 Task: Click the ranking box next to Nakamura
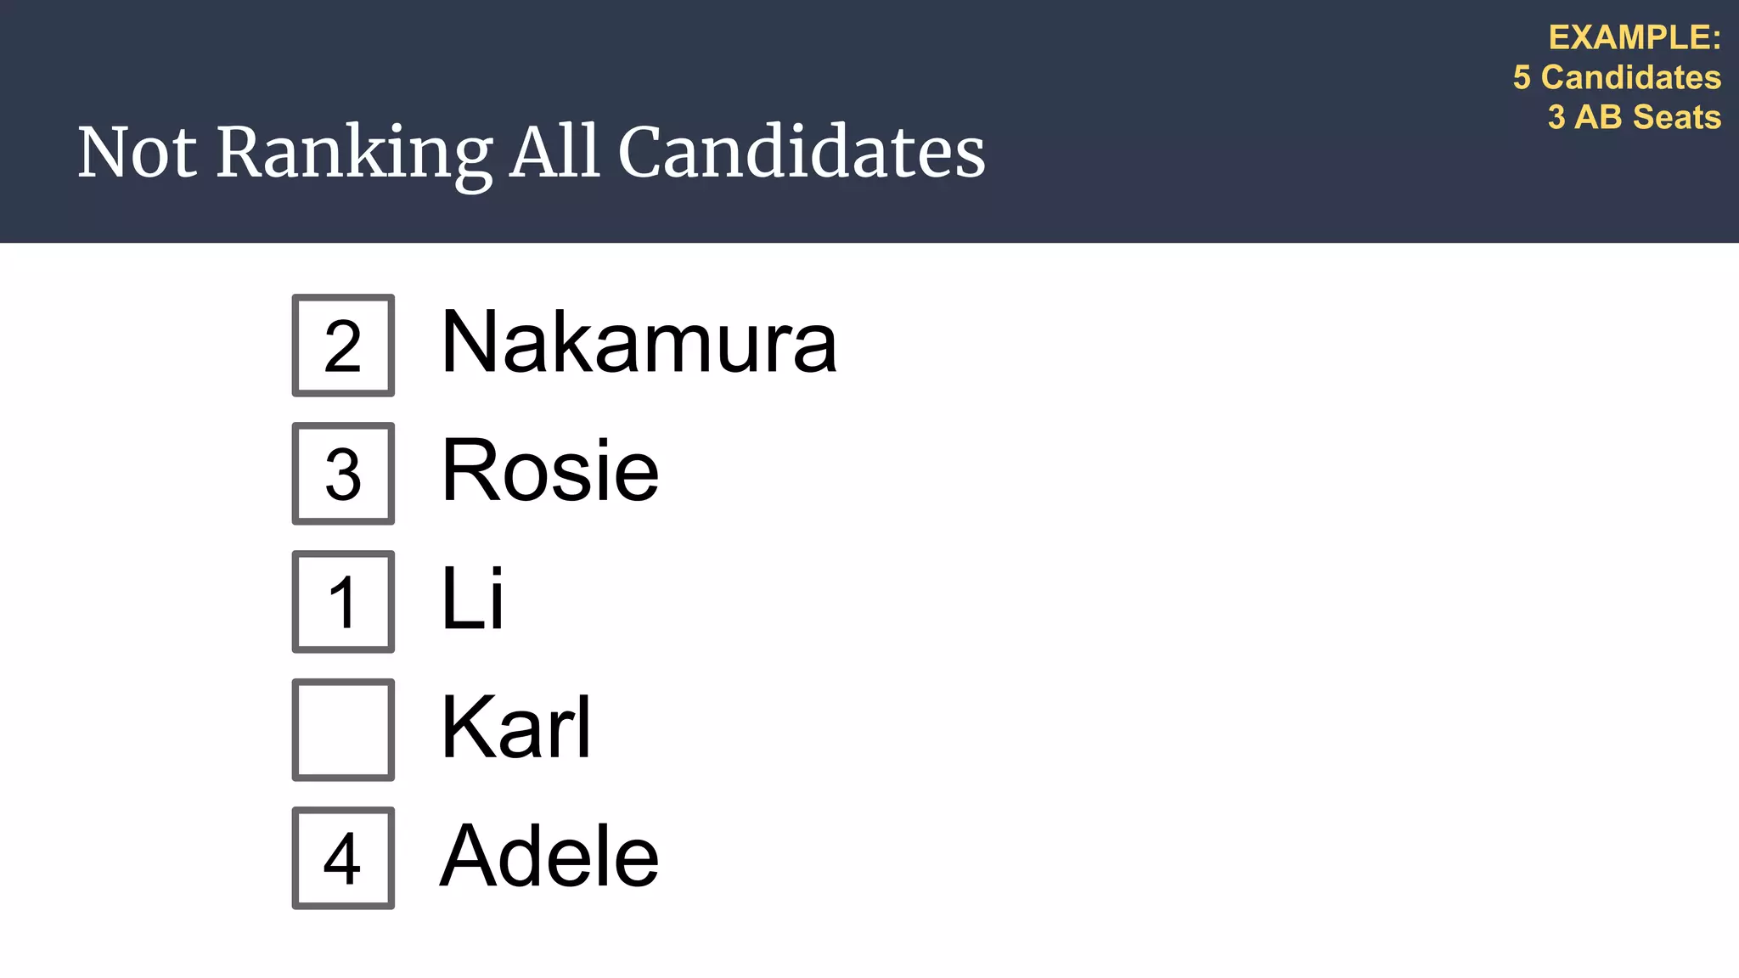[343, 346]
